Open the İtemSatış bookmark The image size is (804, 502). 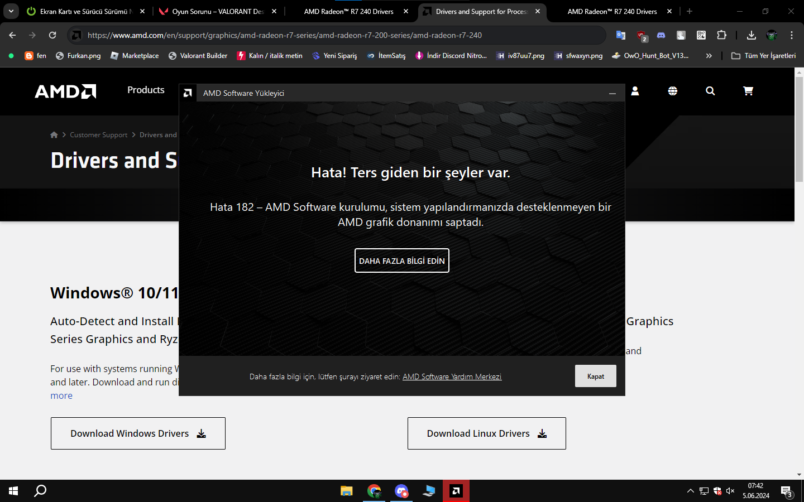click(x=386, y=56)
